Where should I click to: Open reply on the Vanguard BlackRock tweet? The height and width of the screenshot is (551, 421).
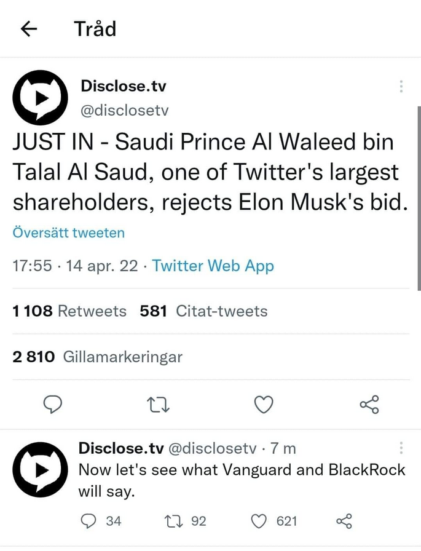pos(89,521)
